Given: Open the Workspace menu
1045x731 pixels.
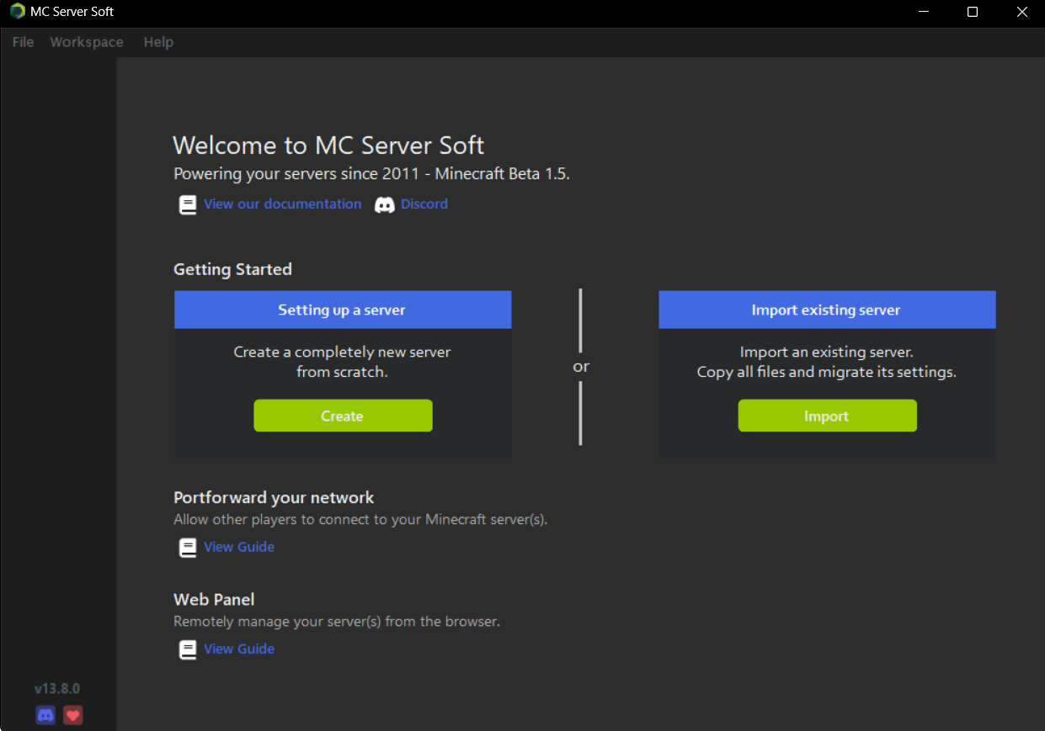Looking at the screenshot, I should 87,42.
